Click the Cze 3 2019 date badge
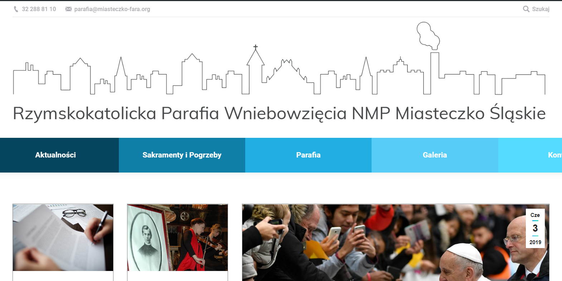The height and width of the screenshot is (281, 562). [535, 228]
